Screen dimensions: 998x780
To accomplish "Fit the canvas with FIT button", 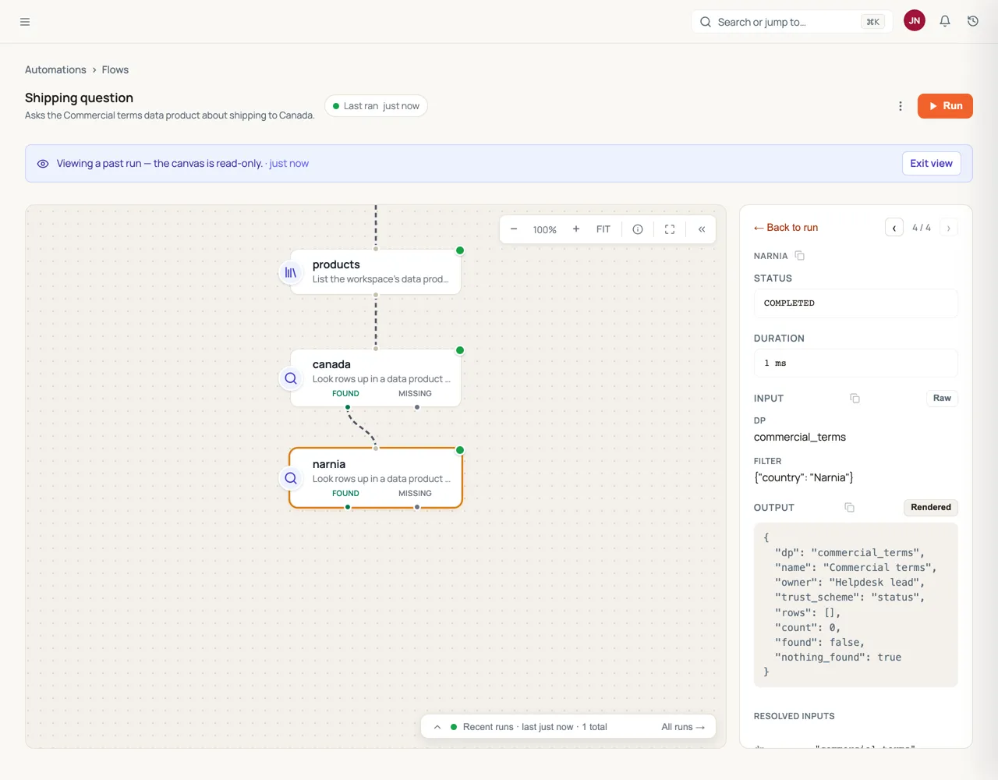I will [x=603, y=229].
